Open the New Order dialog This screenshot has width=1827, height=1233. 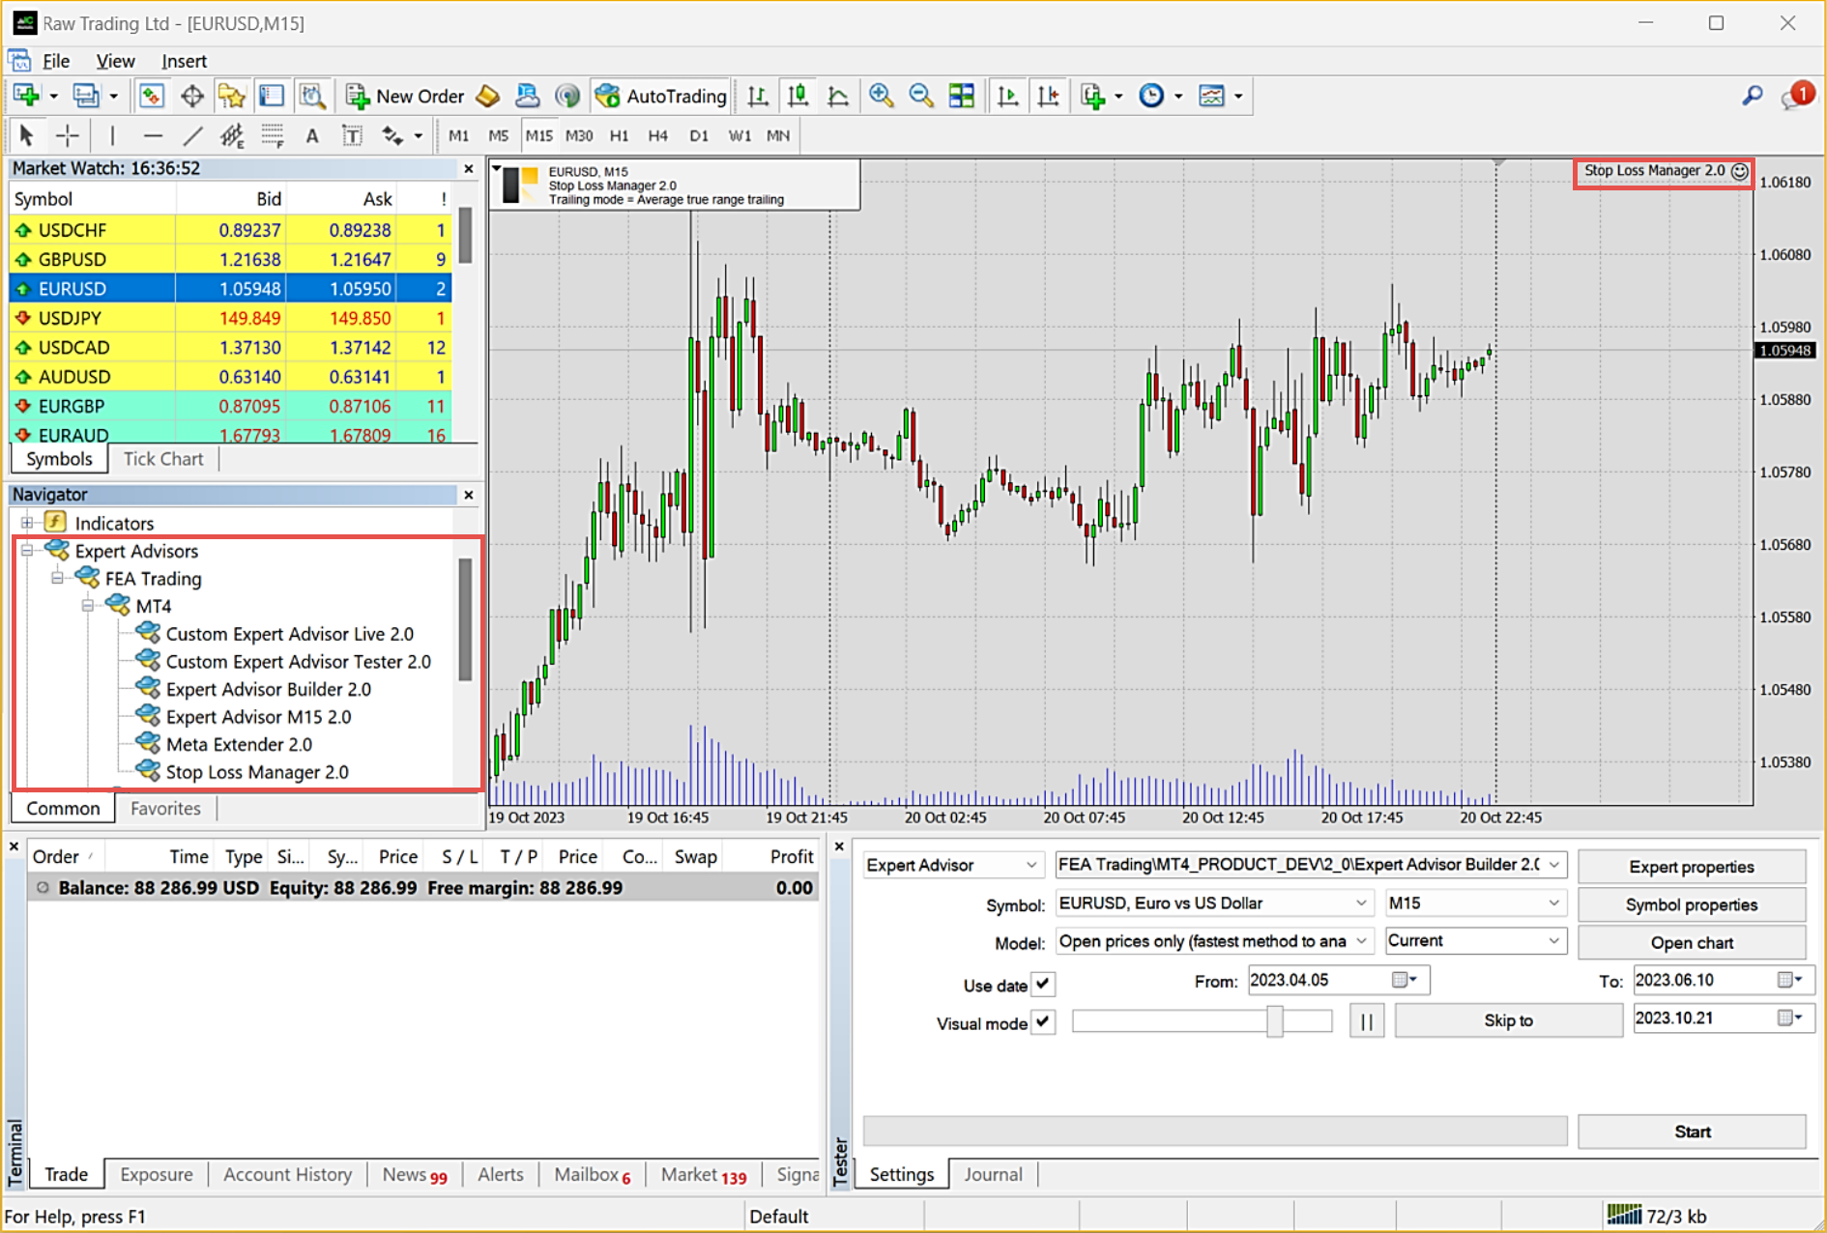(x=405, y=96)
